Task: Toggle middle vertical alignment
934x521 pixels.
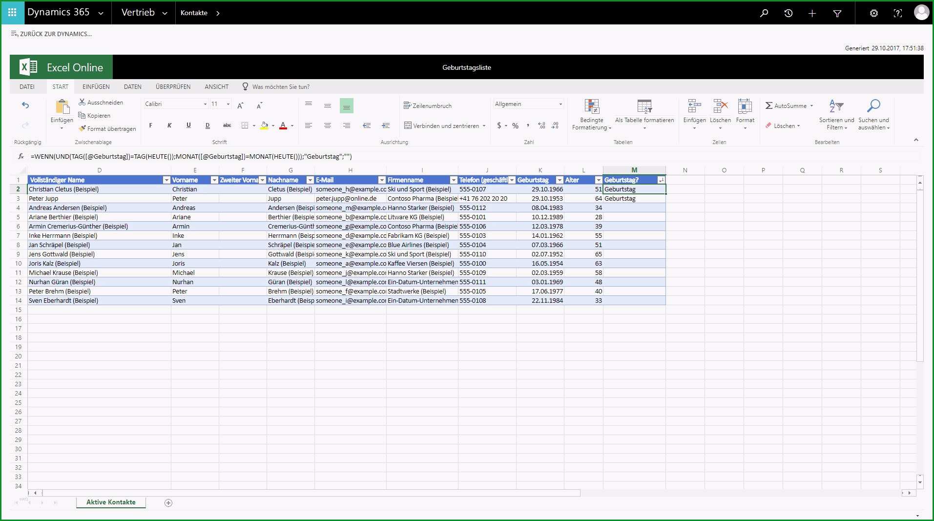Action: (328, 105)
